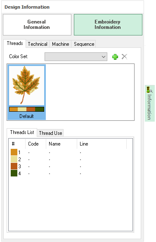
Task: Switch to the Machine tab
Action: click(60, 44)
